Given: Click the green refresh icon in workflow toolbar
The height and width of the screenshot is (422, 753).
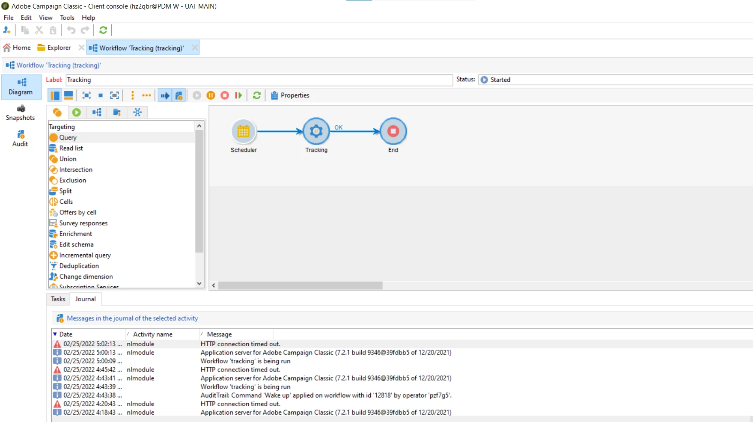Looking at the screenshot, I should pos(257,95).
